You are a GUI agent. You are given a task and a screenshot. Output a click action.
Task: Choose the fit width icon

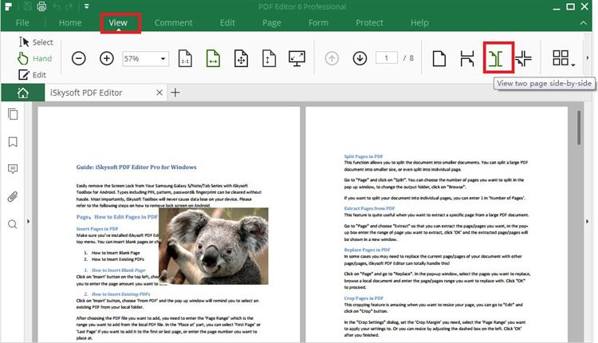pyautogui.click(x=213, y=58)
